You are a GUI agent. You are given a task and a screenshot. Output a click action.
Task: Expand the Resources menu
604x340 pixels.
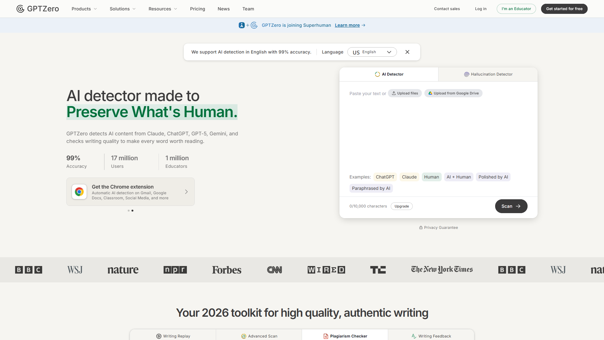[x=163, y=9]
